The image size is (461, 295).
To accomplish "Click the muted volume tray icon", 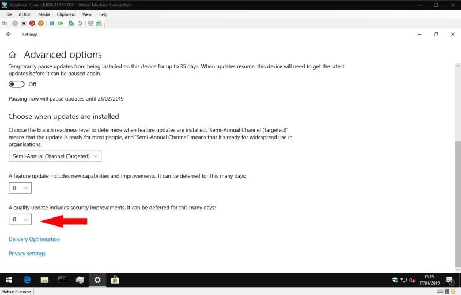I will coord(412,280).
